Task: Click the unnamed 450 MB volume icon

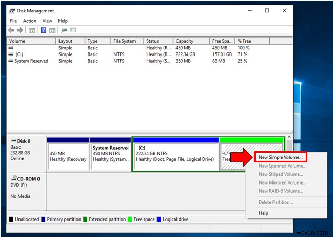Action: pyautogui.click(x=11, y=48)
